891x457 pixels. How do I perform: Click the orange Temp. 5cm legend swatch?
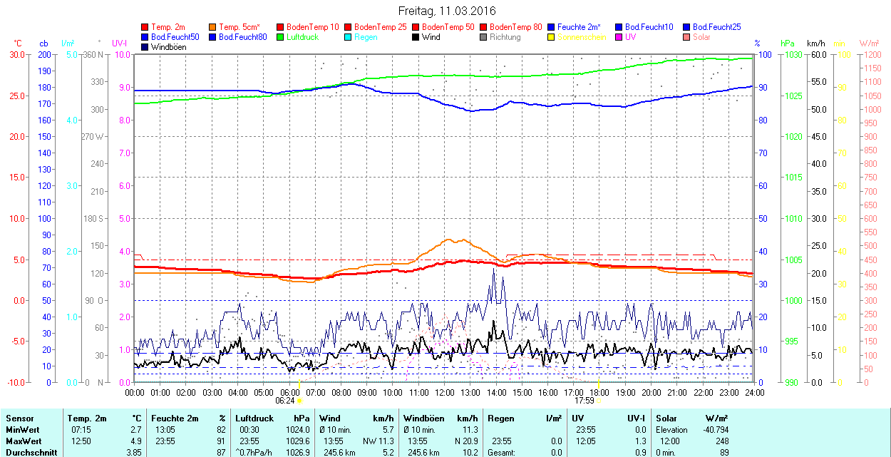213,27
